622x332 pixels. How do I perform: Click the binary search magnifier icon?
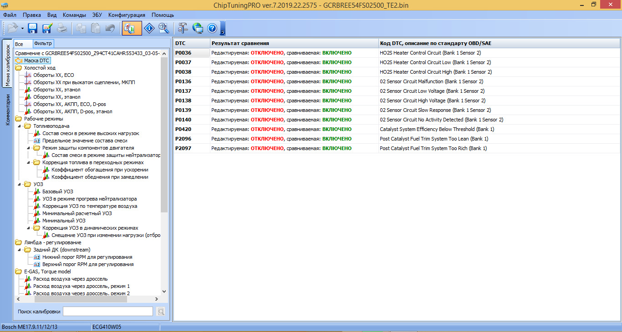pyautogui.click(x=164, y=28)
